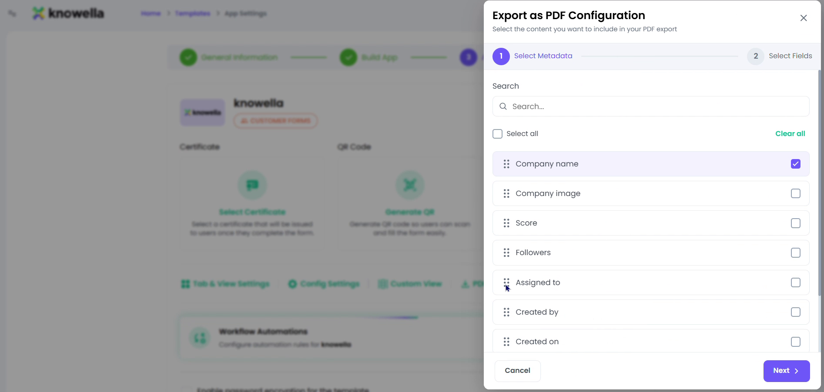The height and width of the screenshot is (392, 824).
Task: Check the Assigned to checkbox
Action: pos(796,282)
